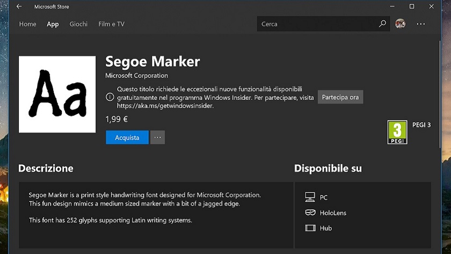This screenshot has width=451, height=254.
Task: Click the HoloLens device icon
Action: pyautogui.click(x=310, y=213)
